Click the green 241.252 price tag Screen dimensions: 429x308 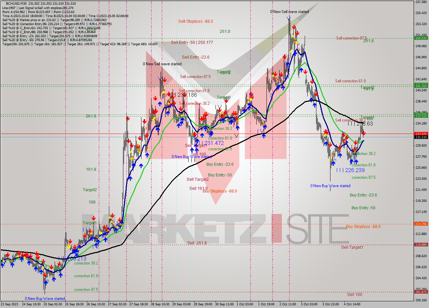pos(421,86)
